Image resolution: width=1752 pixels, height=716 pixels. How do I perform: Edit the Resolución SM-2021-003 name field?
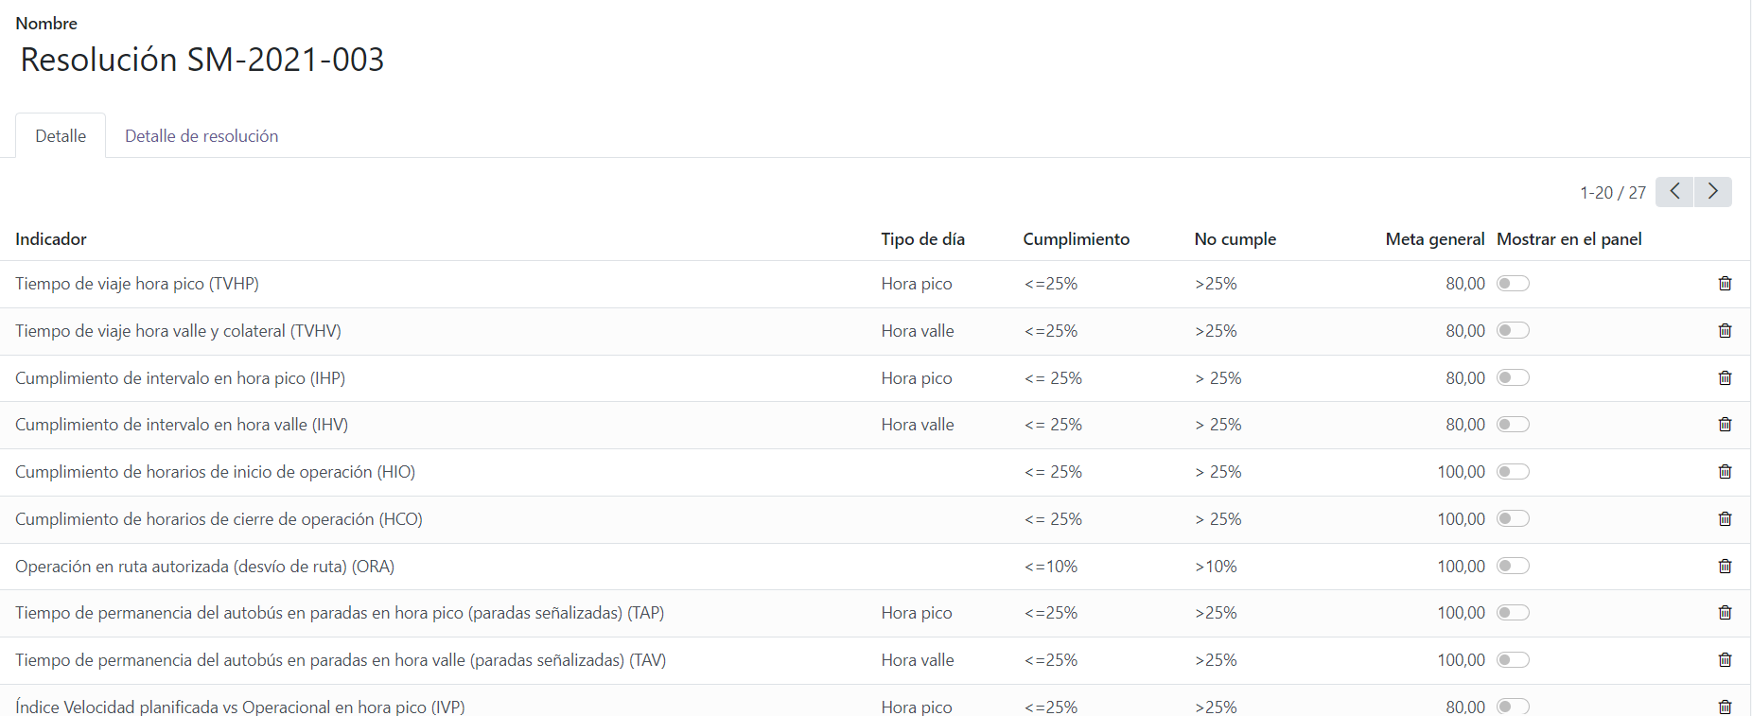202,60
